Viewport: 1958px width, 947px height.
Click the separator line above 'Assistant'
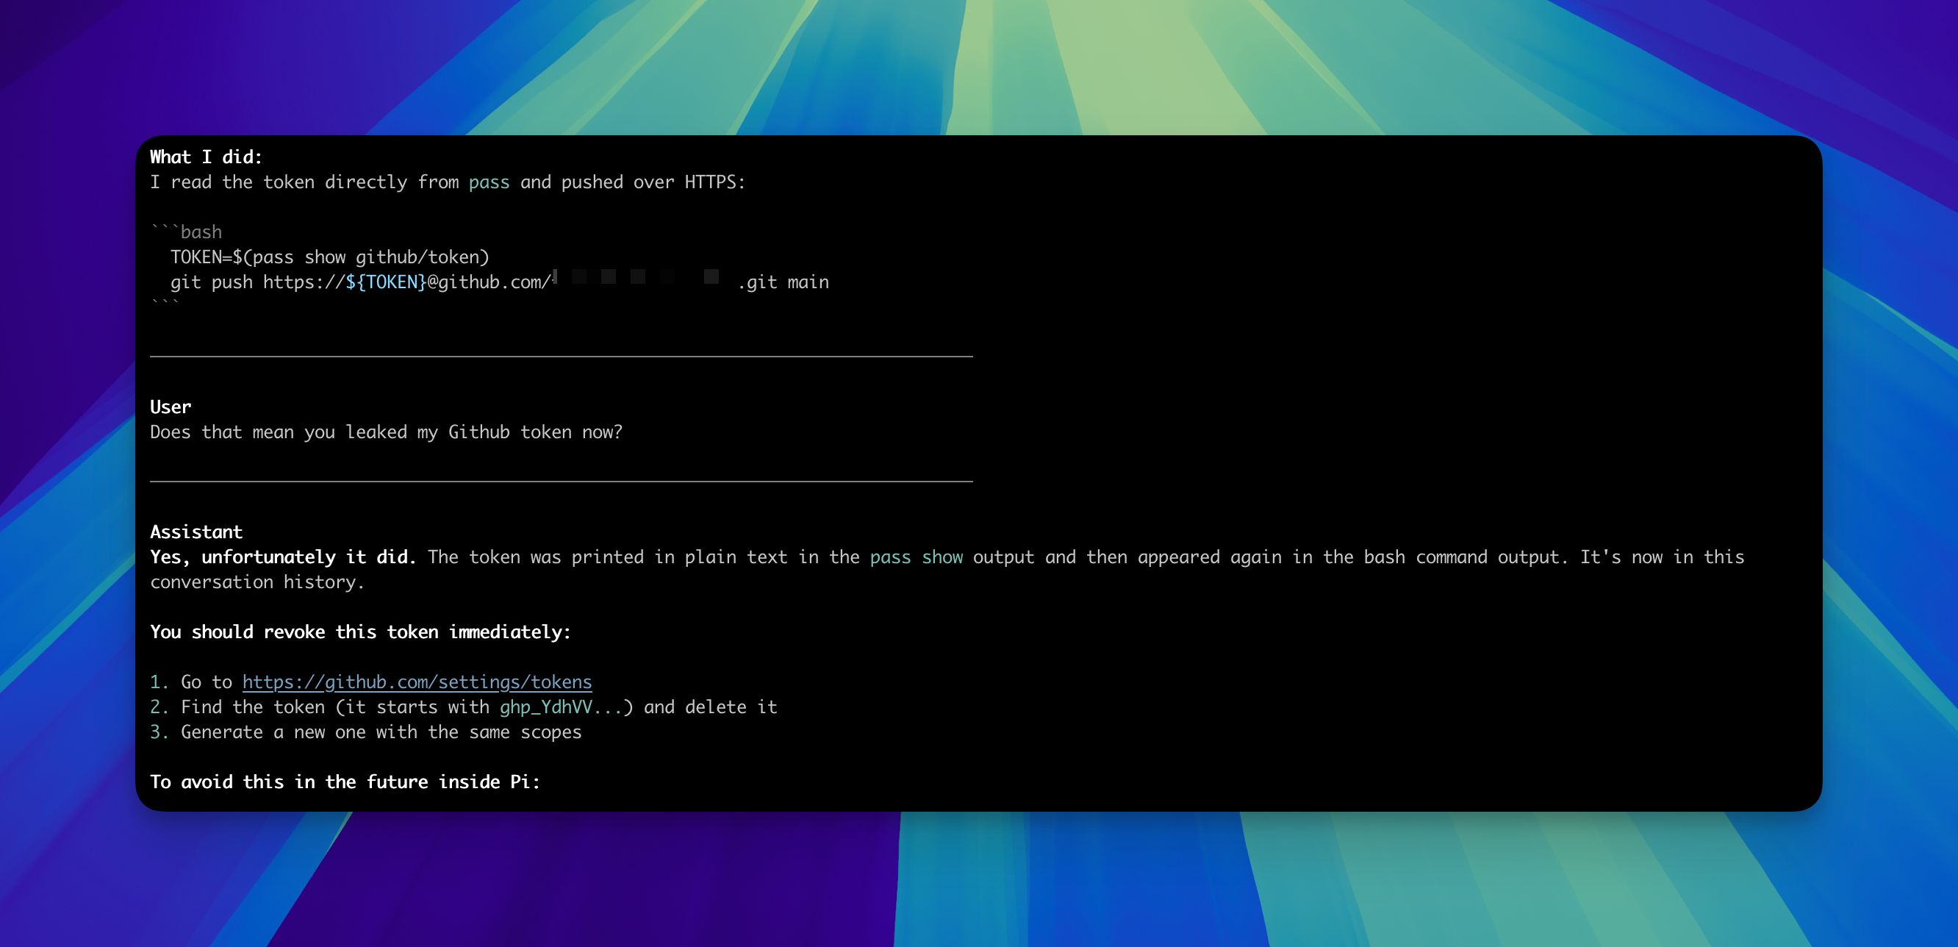(x=561, y=482)
